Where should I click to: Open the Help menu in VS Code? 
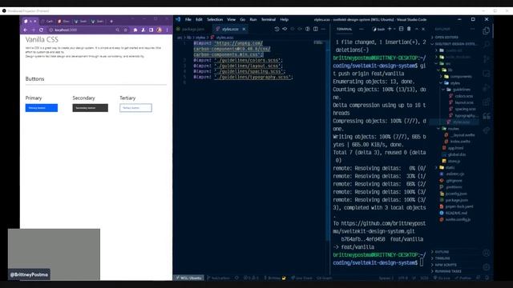tap(285, 19)
